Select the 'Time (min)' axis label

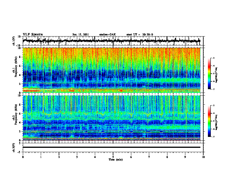tap(116, 160)
